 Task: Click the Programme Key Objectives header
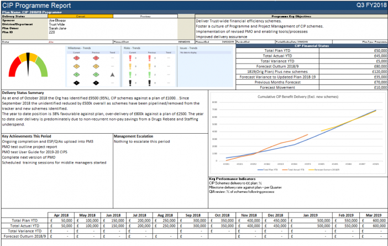point(291,17)
